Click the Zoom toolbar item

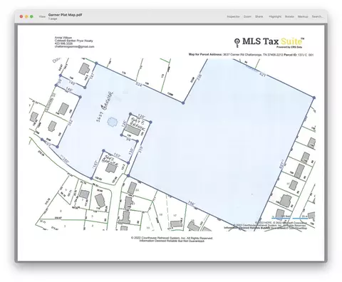tap(247, 16)
